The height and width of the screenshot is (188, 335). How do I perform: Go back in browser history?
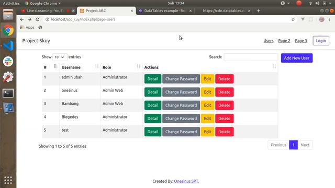pyautogui.click(x=22, y=19)
